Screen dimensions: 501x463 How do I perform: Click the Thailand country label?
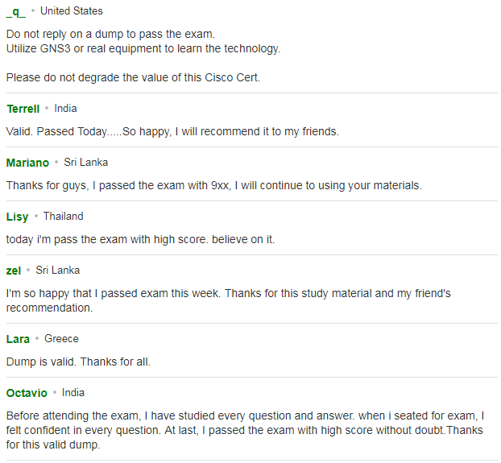(x=64, y=217)
